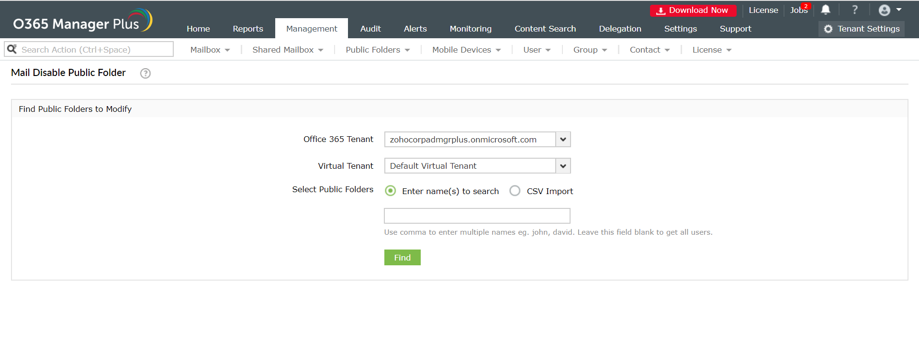Expand the Mobile Devices menu
The width and height of the screenshot is (919, 337).
tap(467, 50)
